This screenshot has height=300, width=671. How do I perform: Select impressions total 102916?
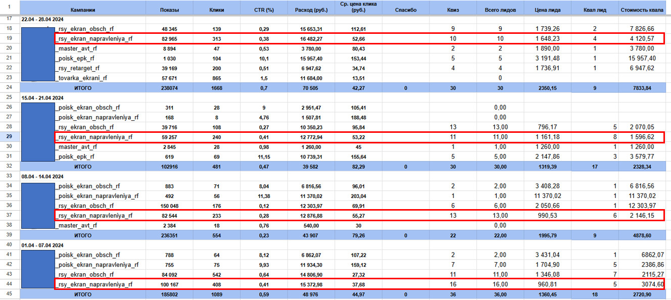169,166
